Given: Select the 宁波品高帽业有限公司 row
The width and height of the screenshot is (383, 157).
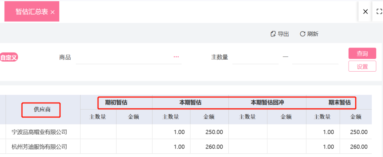Looking at the screenshot, I should (x=186, y=132).
